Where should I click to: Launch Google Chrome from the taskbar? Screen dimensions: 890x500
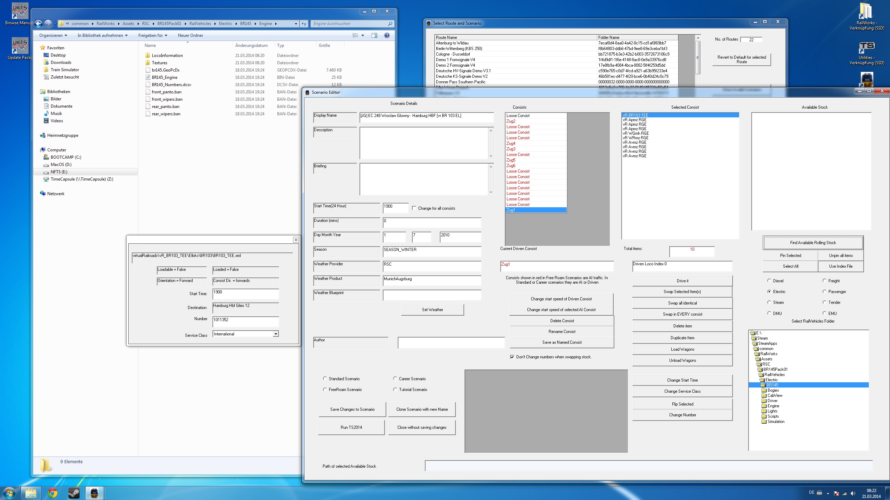52,493
